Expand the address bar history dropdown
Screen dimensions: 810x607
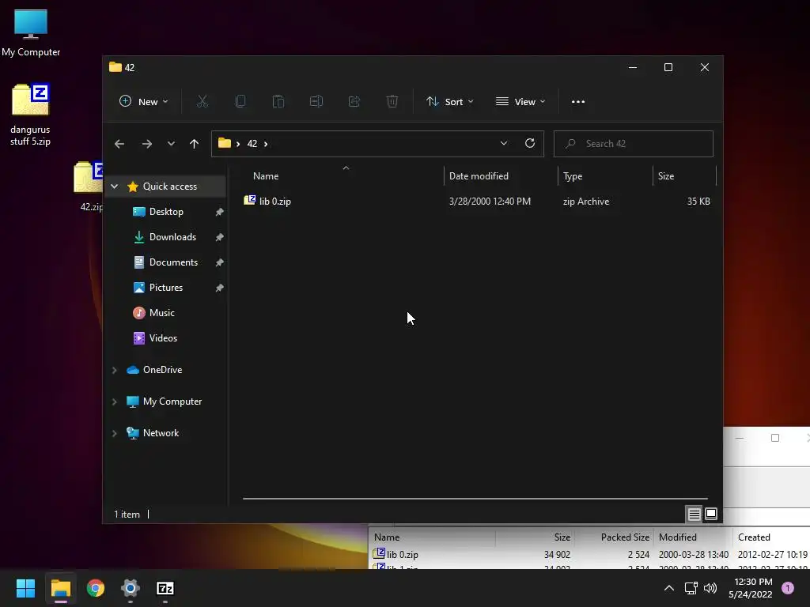pos(504,144)
